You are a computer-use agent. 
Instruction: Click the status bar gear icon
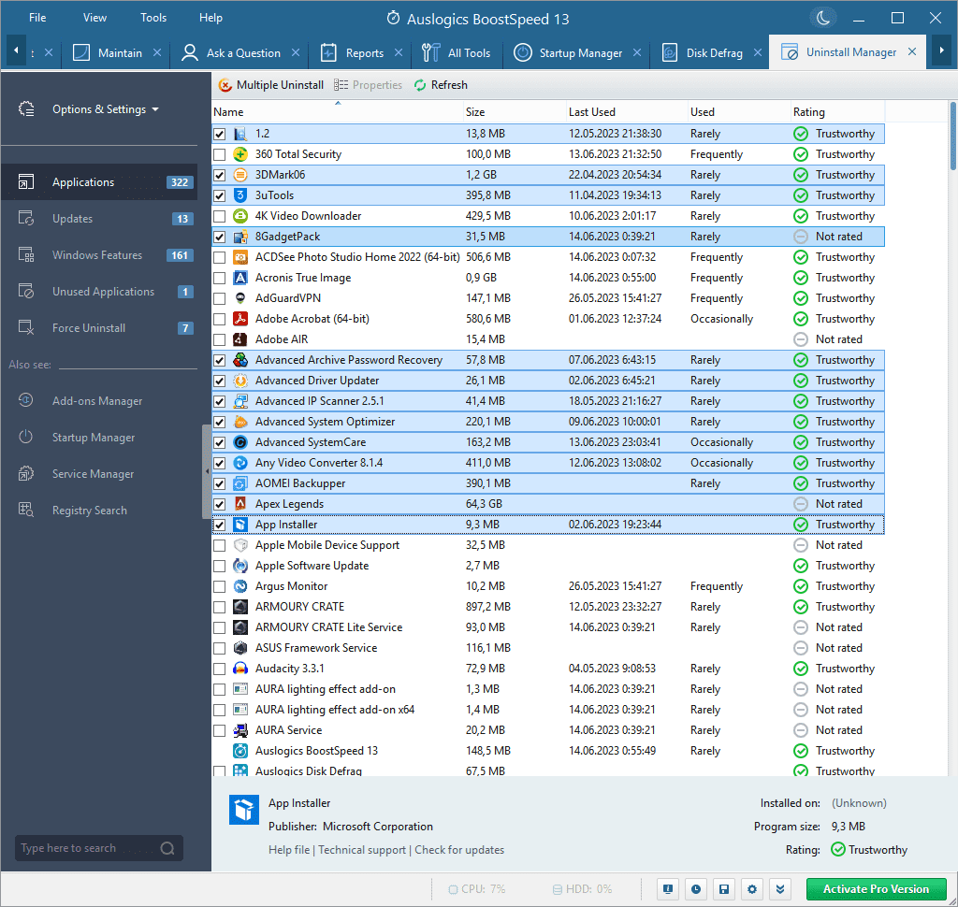752,889
